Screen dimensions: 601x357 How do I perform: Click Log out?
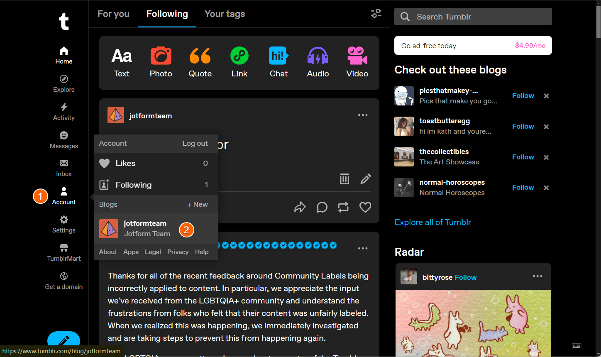pos(195,143)
